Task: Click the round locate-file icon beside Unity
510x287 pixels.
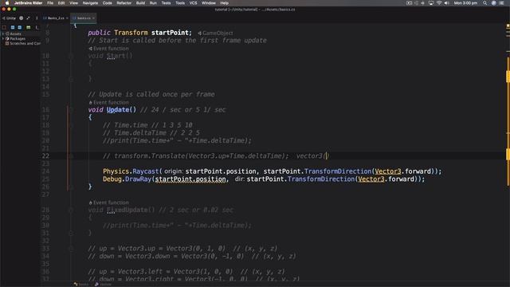Action: point(22,18)
